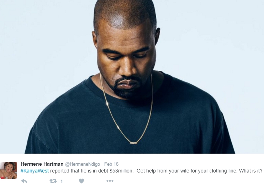Click the dot separator before Feb 16

coord(102,164)
